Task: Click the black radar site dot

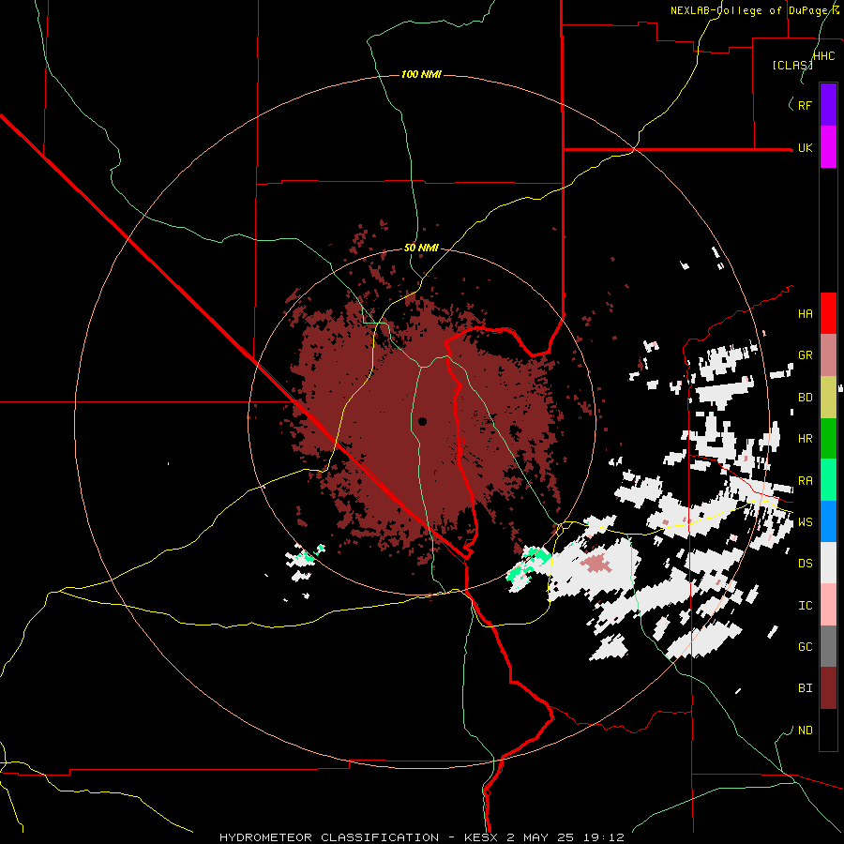Action: tap(423, 421)
